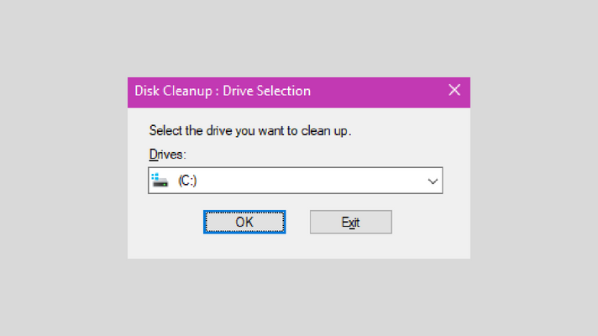This screenshot has height=336, width=598.
Task: Click blank dialog area left of OK button
Action: [165, 222]
